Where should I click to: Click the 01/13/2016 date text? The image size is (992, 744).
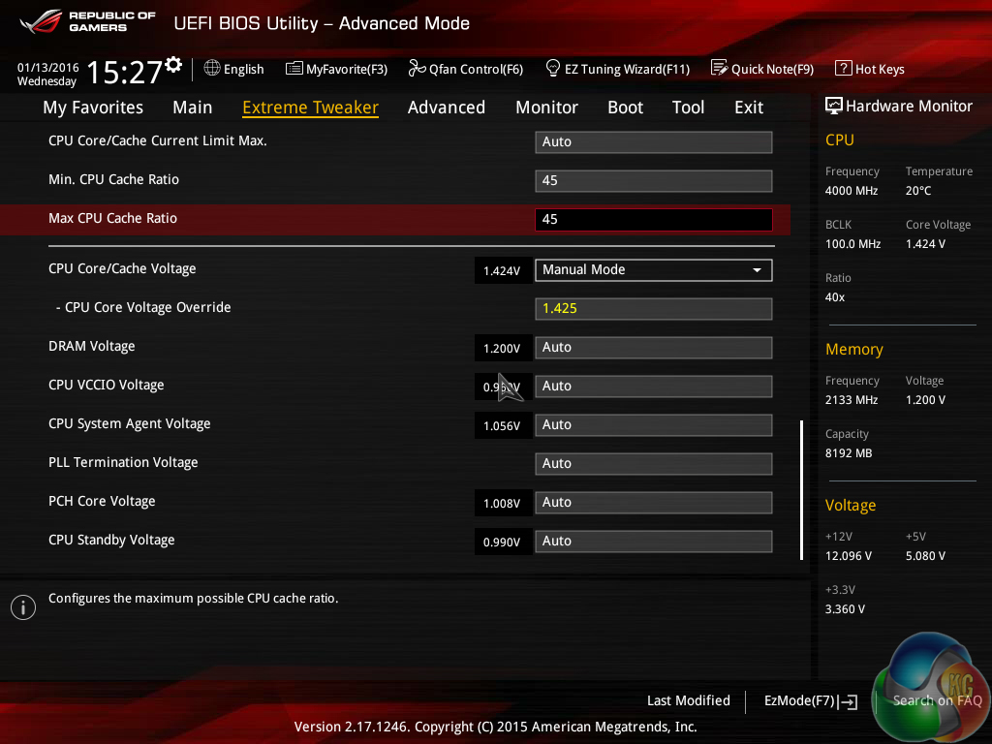click(x=48, y=67)
